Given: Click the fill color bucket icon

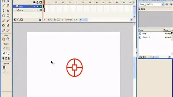Looking at the screenshot, I should click(4, 53).
